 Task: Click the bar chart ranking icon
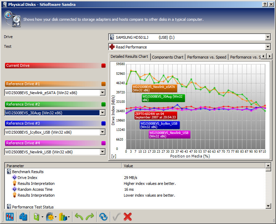(x=63, y=217)
